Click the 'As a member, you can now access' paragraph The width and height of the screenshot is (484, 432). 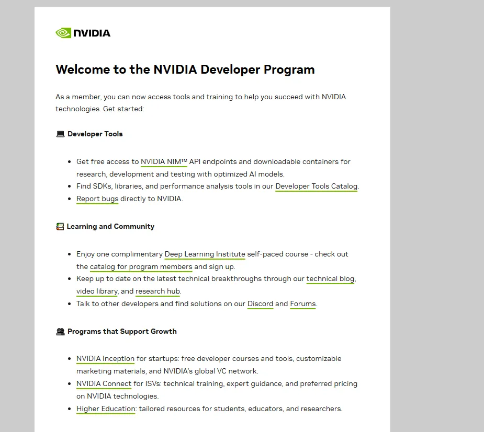(x=200, y=103)
